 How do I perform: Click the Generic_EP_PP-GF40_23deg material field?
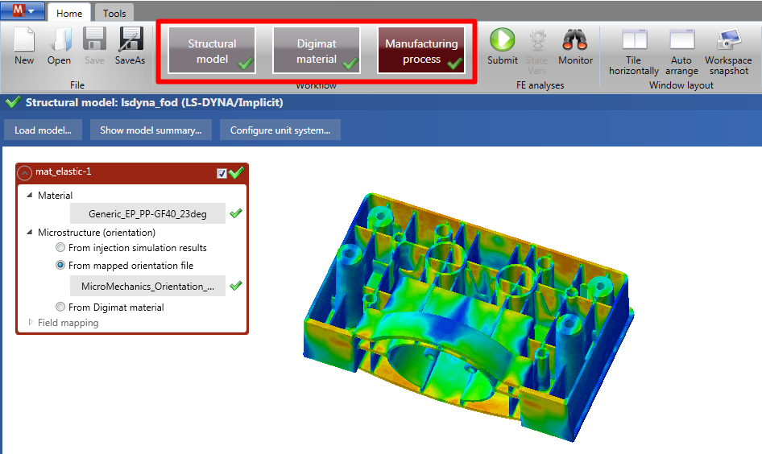(x=147, y=213)
